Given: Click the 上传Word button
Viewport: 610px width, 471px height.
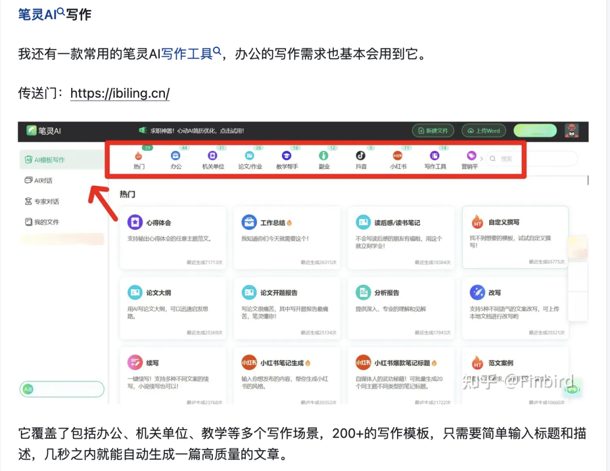Looking at the screenshot, I should (x=483, y=130).
